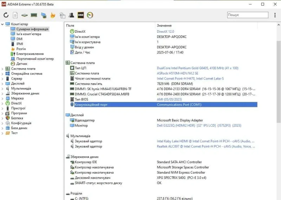Open the OSD panel icon
The height and width of the screenshot is (200, 281).
point(81,15)
